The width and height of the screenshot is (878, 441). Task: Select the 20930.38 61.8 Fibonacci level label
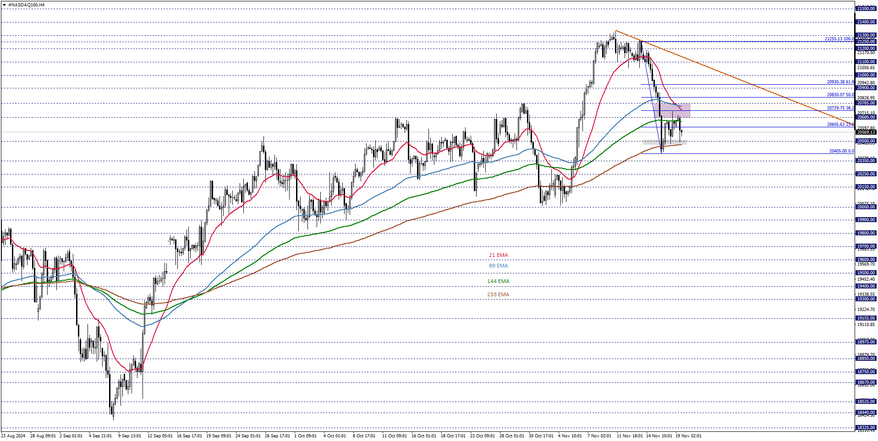[x=840, y=82]
